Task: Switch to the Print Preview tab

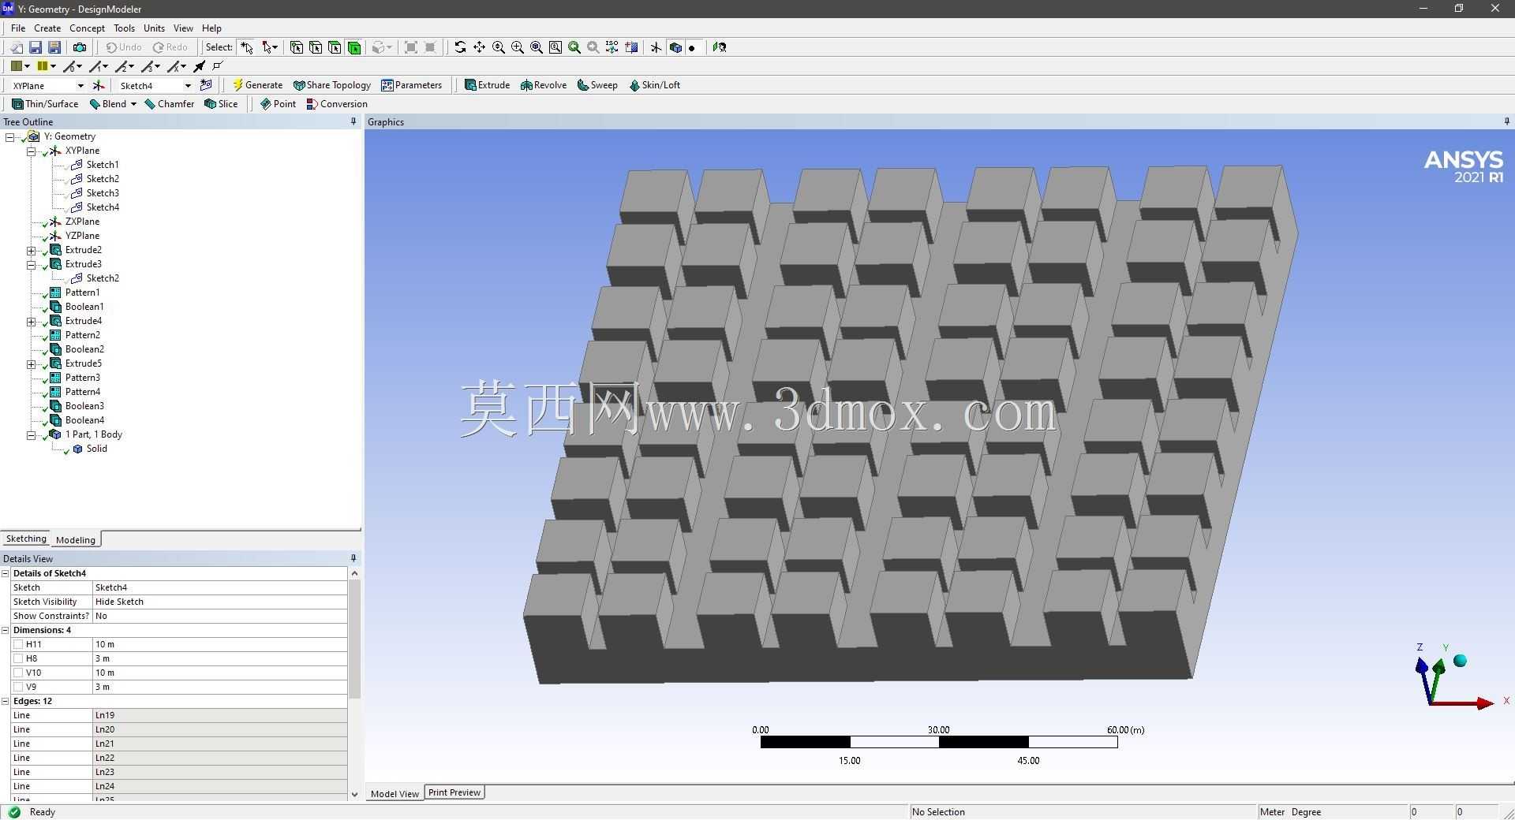Action: (x=454, y=792)
